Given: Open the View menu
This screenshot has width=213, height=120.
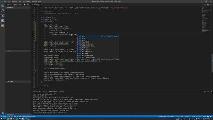Looking at the screenshot, I should 20,1.
